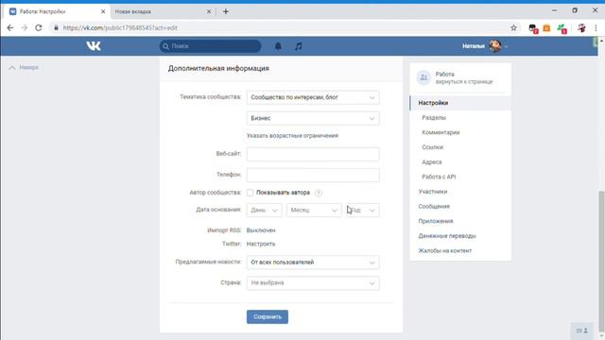Click the green extension icon with badge
The width and height of the screenshot is (605, 340).
(562, 28)
